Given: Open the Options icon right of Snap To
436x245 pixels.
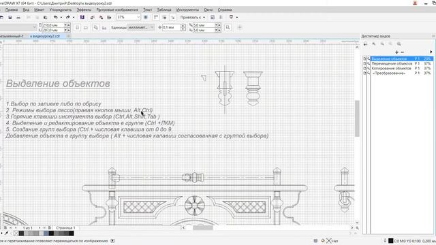Looking at the screenshot, I should 213,17.
